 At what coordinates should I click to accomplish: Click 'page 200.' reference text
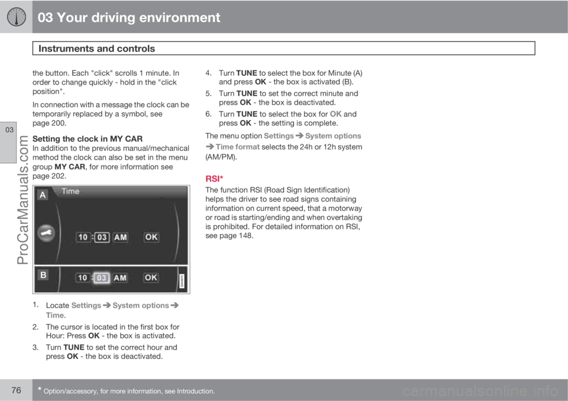[50, 123]
